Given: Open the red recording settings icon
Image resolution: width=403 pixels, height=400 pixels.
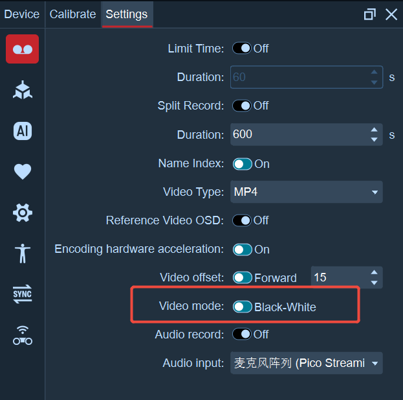Looking at the screenshot, I should 23,49.
